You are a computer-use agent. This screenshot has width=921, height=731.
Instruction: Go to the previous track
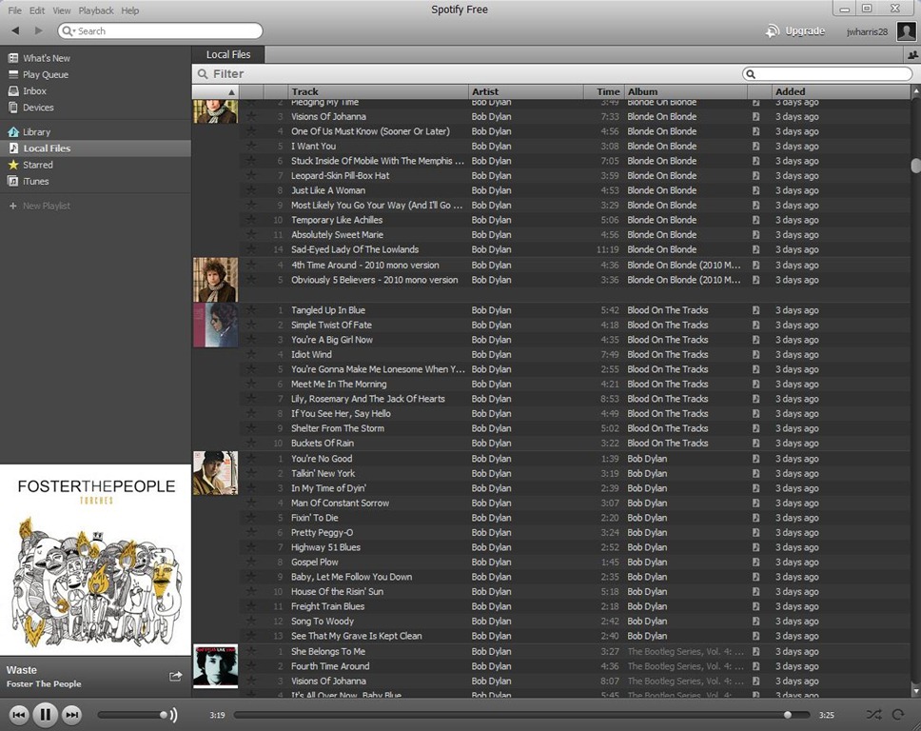[x=18, y=715]
